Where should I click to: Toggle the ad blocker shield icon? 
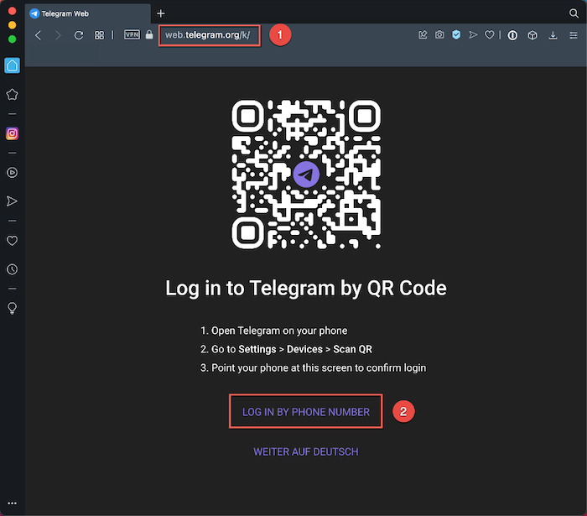tap(456, 35)
